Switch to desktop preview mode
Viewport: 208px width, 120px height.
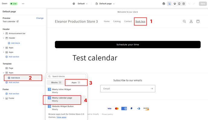[175, 4]
